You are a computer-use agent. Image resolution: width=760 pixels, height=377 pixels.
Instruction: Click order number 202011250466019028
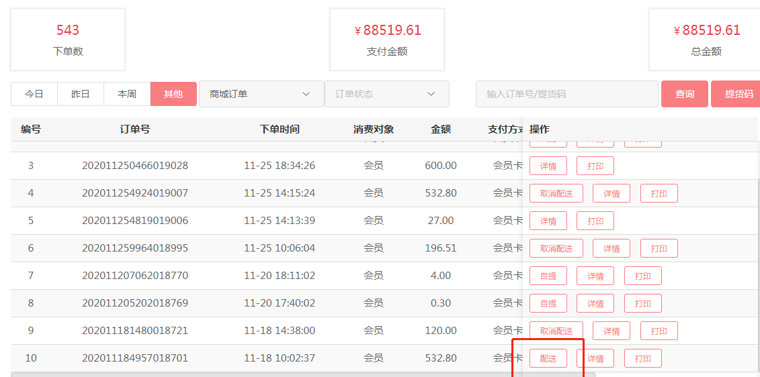tap(135, 166)
